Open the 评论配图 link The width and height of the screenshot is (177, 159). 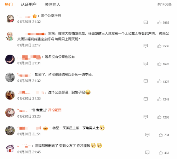pyautogui.click(x=55, y=110)
